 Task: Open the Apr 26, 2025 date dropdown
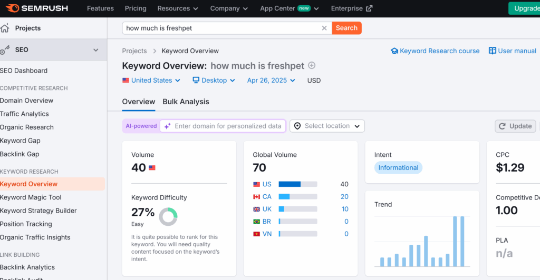(x=271, y=81)
